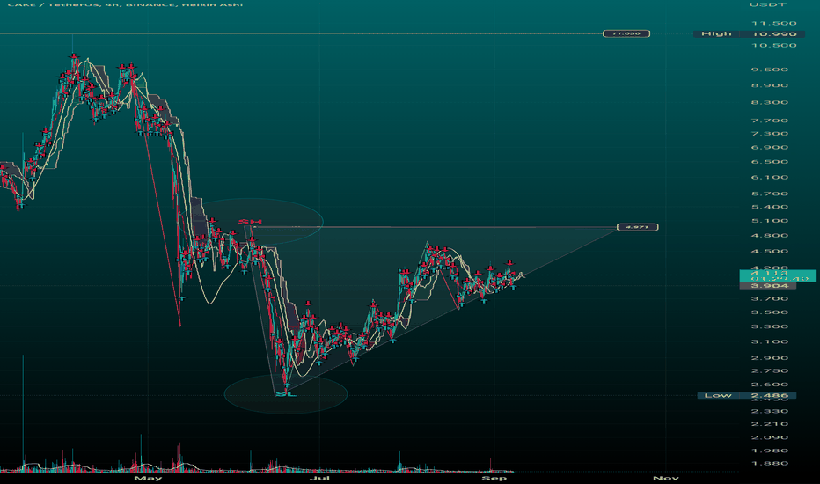Click the May label on time axis

coord(148,478)
